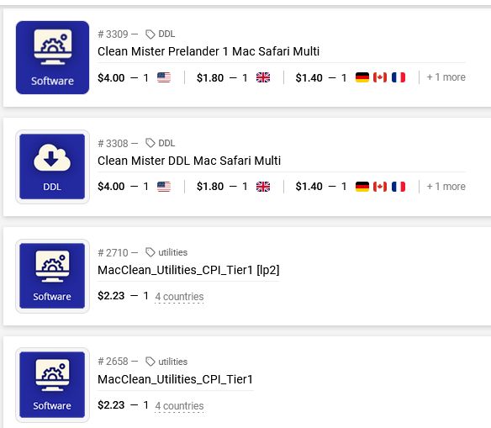Open the Software icon of offer 3309
The width and height of the screenshot is (491, 428).
click(52, 58)
